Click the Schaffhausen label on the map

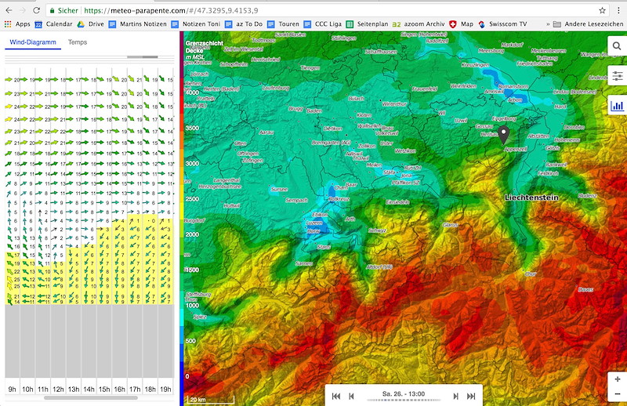tap(381, 52)
